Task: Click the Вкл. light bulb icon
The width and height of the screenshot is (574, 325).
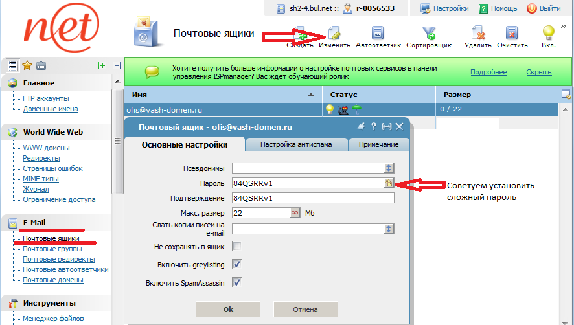Action: point(548,33)
